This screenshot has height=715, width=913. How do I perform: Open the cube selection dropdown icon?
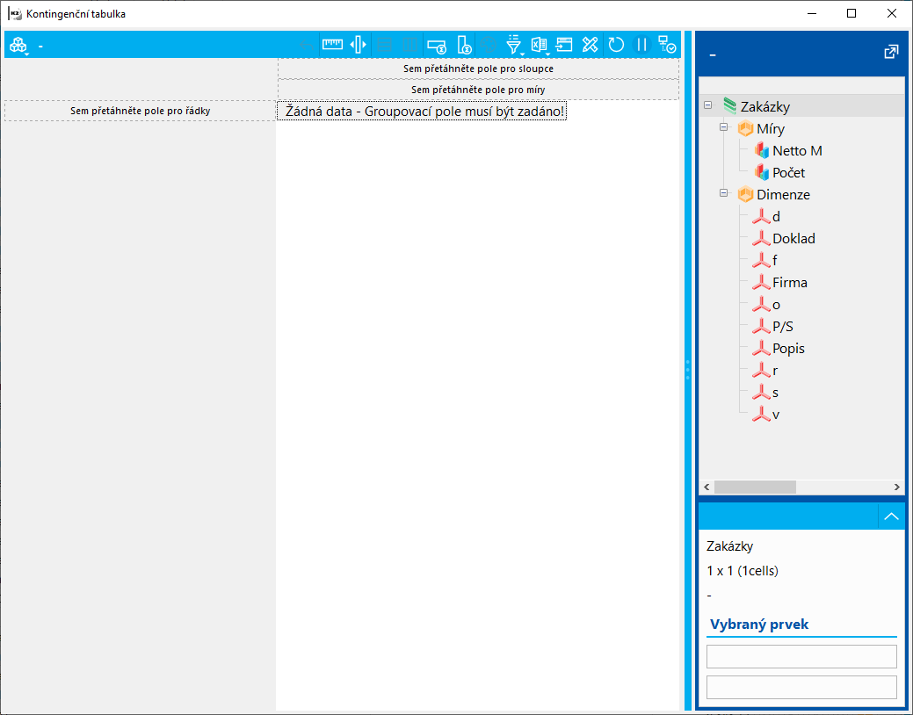pyautogui.click(x=18, y=46)
